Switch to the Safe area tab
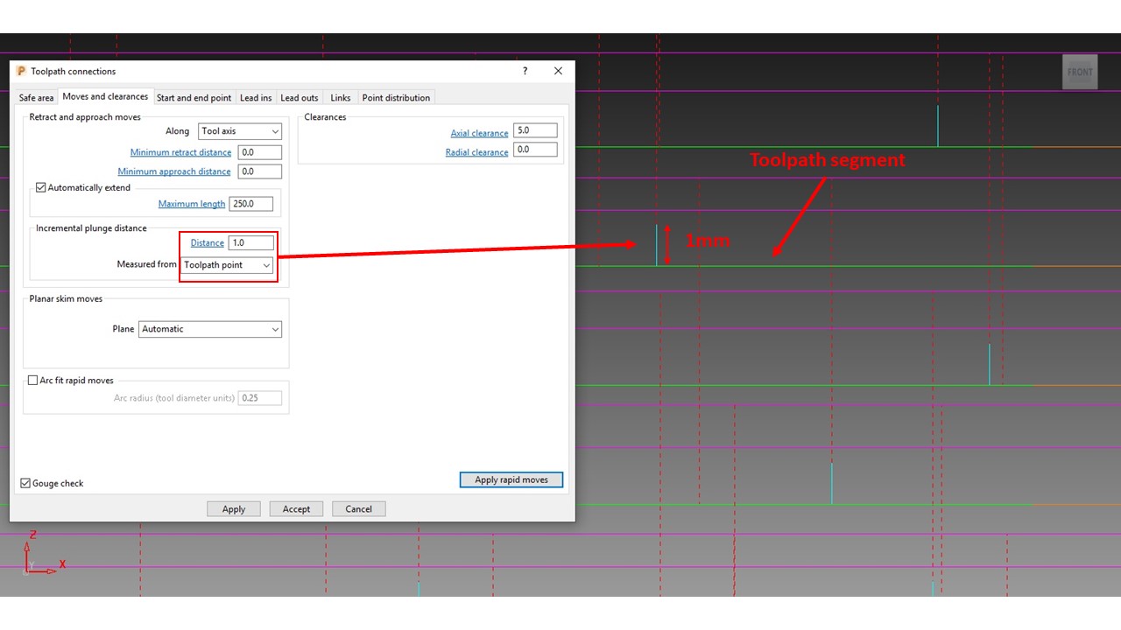 [36, 97]
